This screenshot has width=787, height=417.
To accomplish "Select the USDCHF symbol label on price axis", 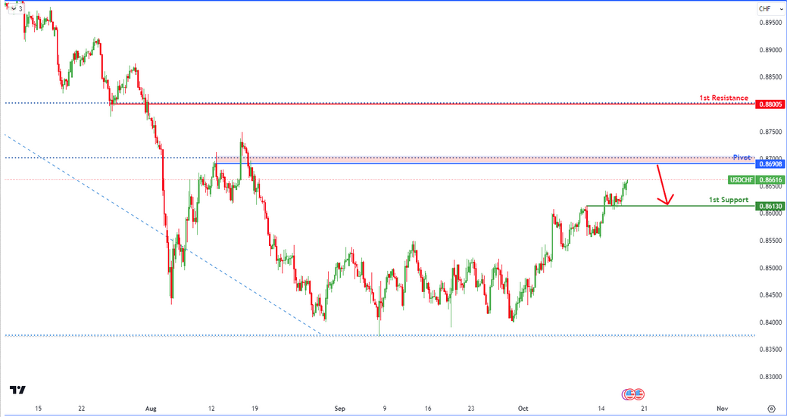I will 742,179.
